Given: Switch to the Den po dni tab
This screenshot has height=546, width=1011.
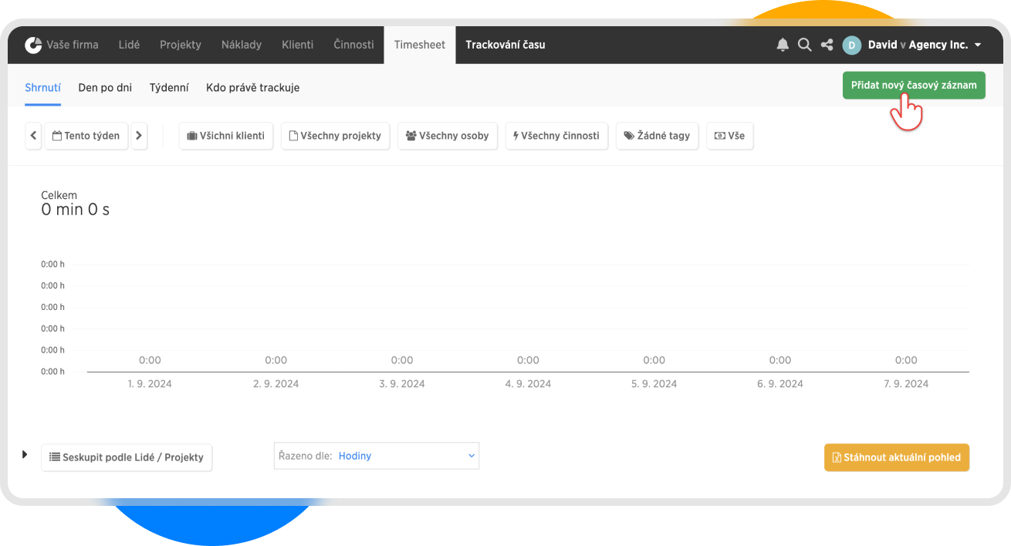Looking at the screenshot, I should coord(105,88).
